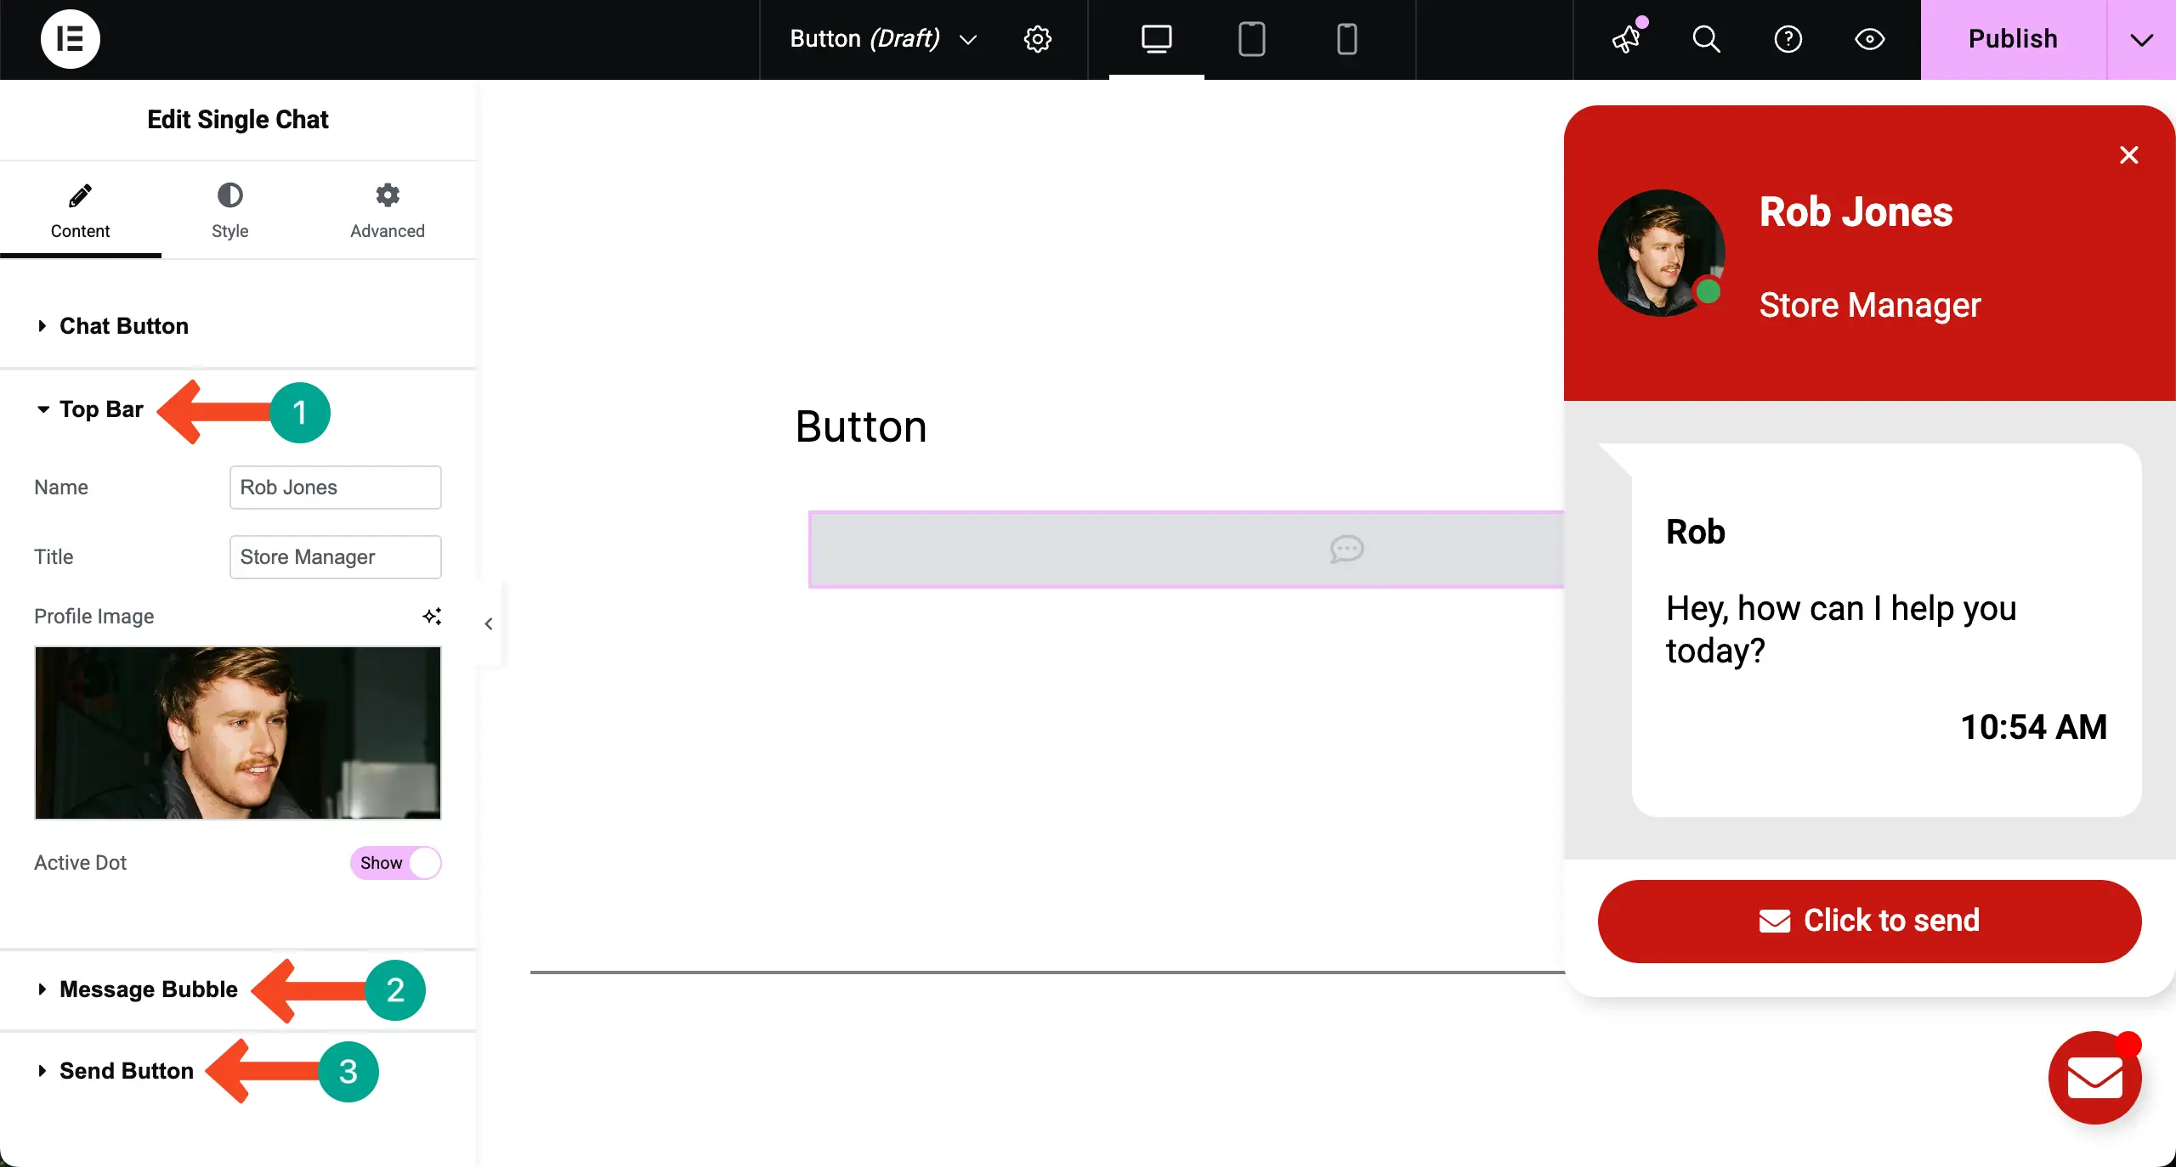The width and height of the screenshot is (2176, 1167).
Task: Click the floating red mail chat button
Action: (2094, 1079)
